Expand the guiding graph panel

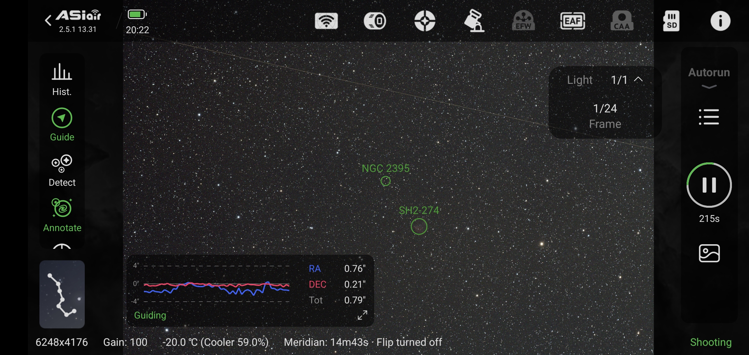tap(362, 315)
